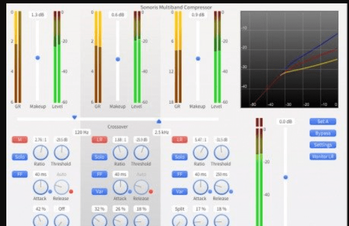Select the 120 Hz crossover handle
Image resolution: width=349 pixels, height=226 pixels.
[x=75, y=117]
